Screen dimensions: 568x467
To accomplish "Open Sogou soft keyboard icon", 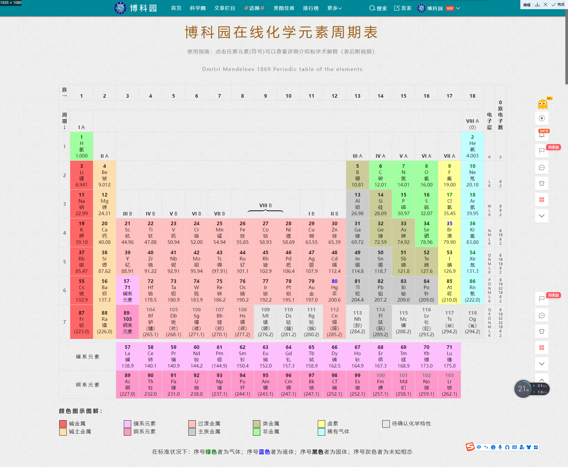I will click(514, 447).
